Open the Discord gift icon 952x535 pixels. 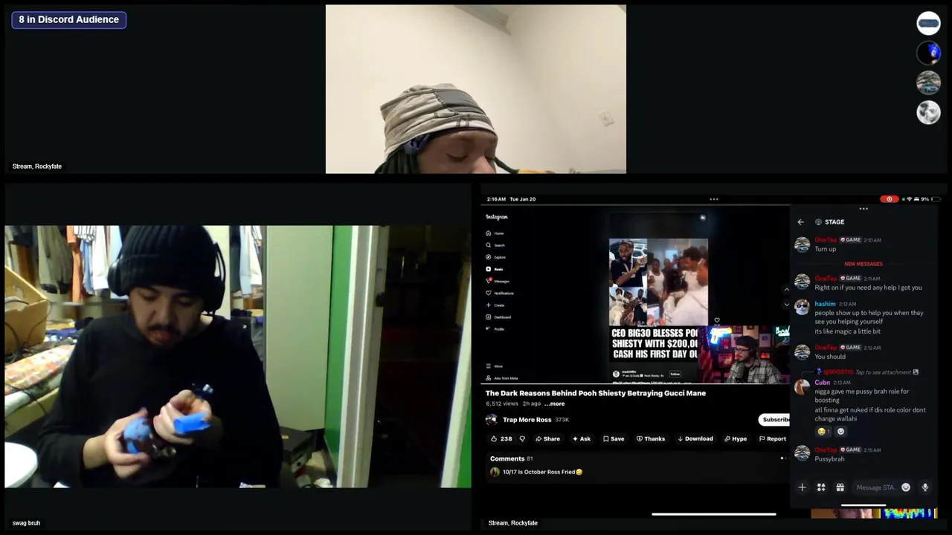[x=840, y=487]
